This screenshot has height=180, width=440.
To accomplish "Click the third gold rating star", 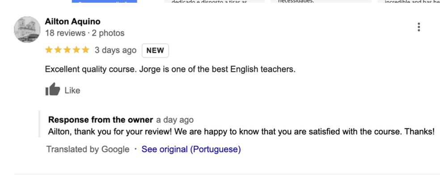I will 67,50.
